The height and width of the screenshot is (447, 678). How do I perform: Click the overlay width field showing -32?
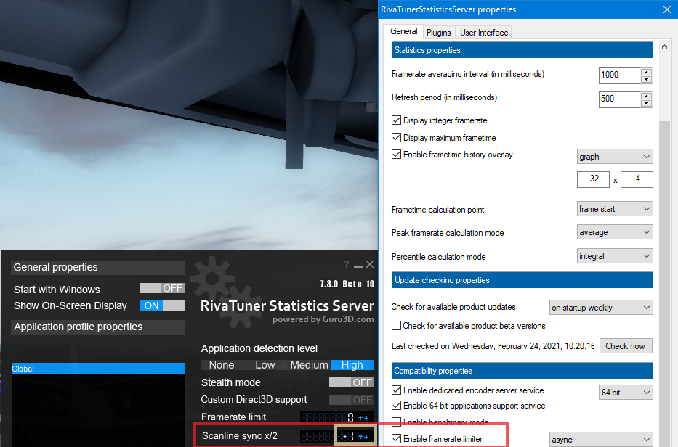[593, 179]
